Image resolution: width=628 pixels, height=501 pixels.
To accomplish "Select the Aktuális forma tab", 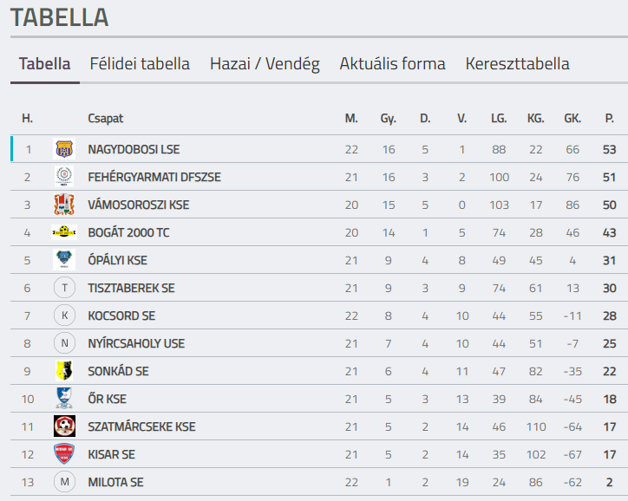I will (392, 63).
